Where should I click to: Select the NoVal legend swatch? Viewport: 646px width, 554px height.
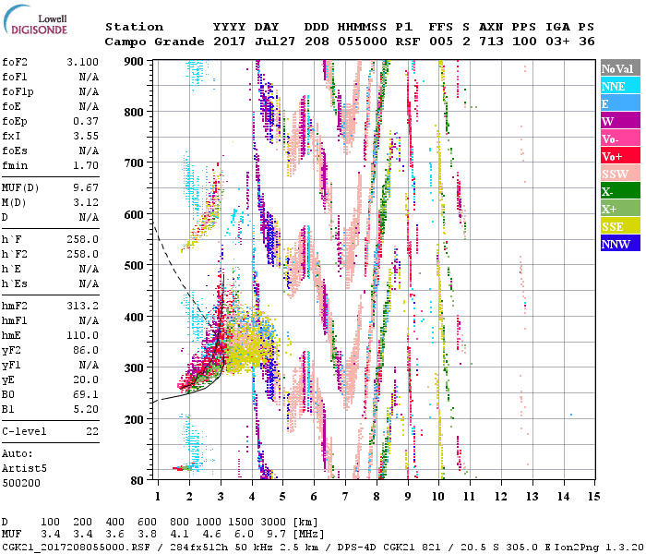pos(619,68)
